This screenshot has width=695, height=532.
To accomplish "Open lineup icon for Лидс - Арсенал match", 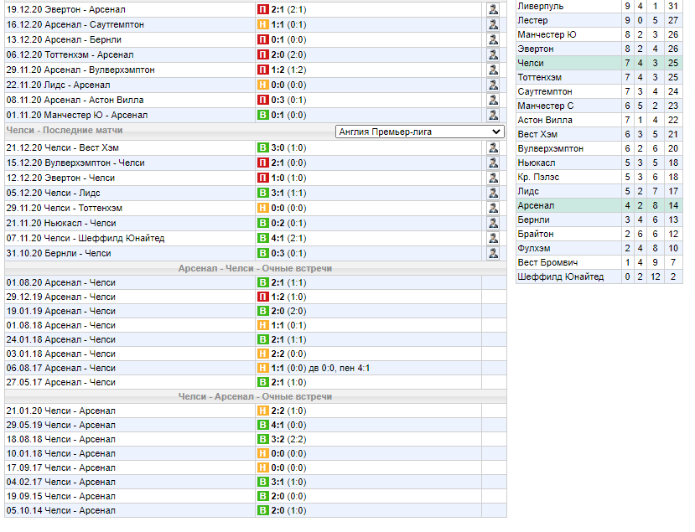I will tap(493, 85).
